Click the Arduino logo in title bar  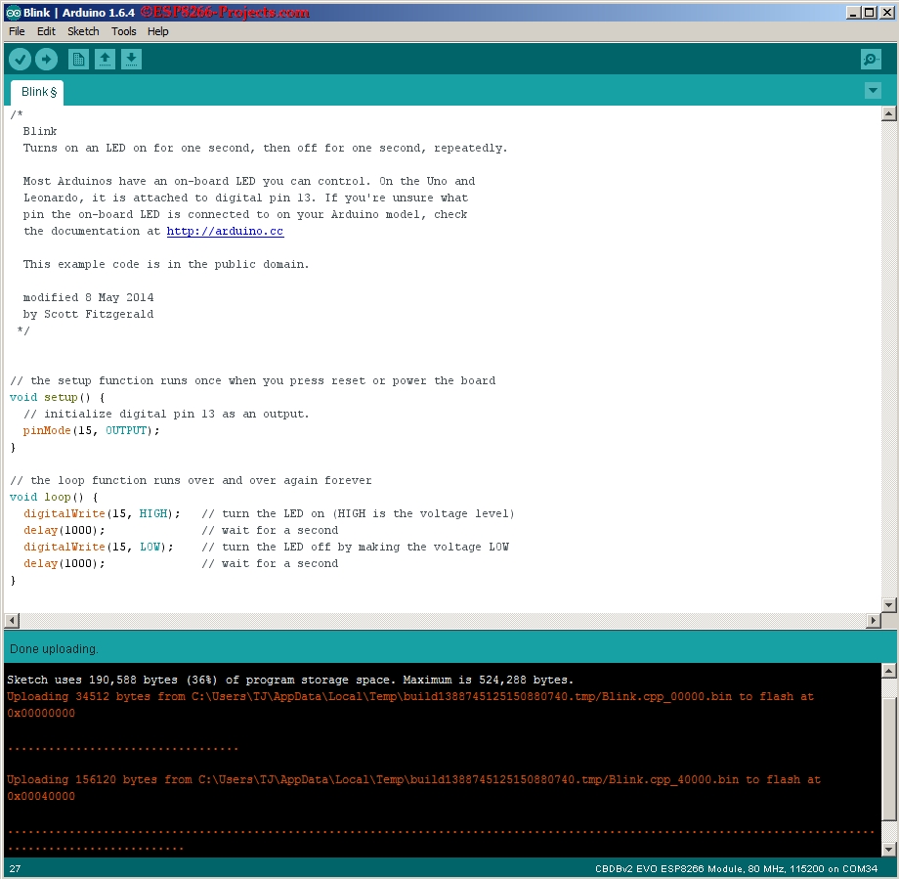click(13, 13)
